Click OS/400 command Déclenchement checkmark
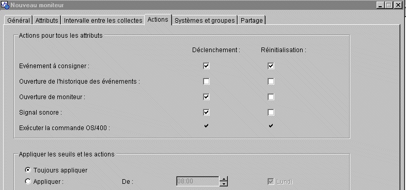 point(207,126)
